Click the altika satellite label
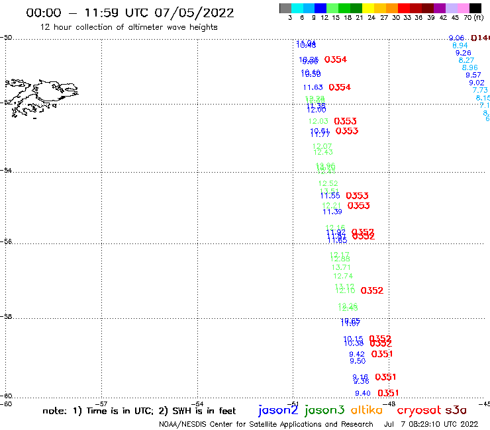490x430 pixels. tap(367, 410)
